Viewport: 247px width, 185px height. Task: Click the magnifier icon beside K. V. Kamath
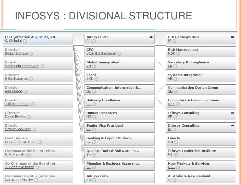coord(28,155)
